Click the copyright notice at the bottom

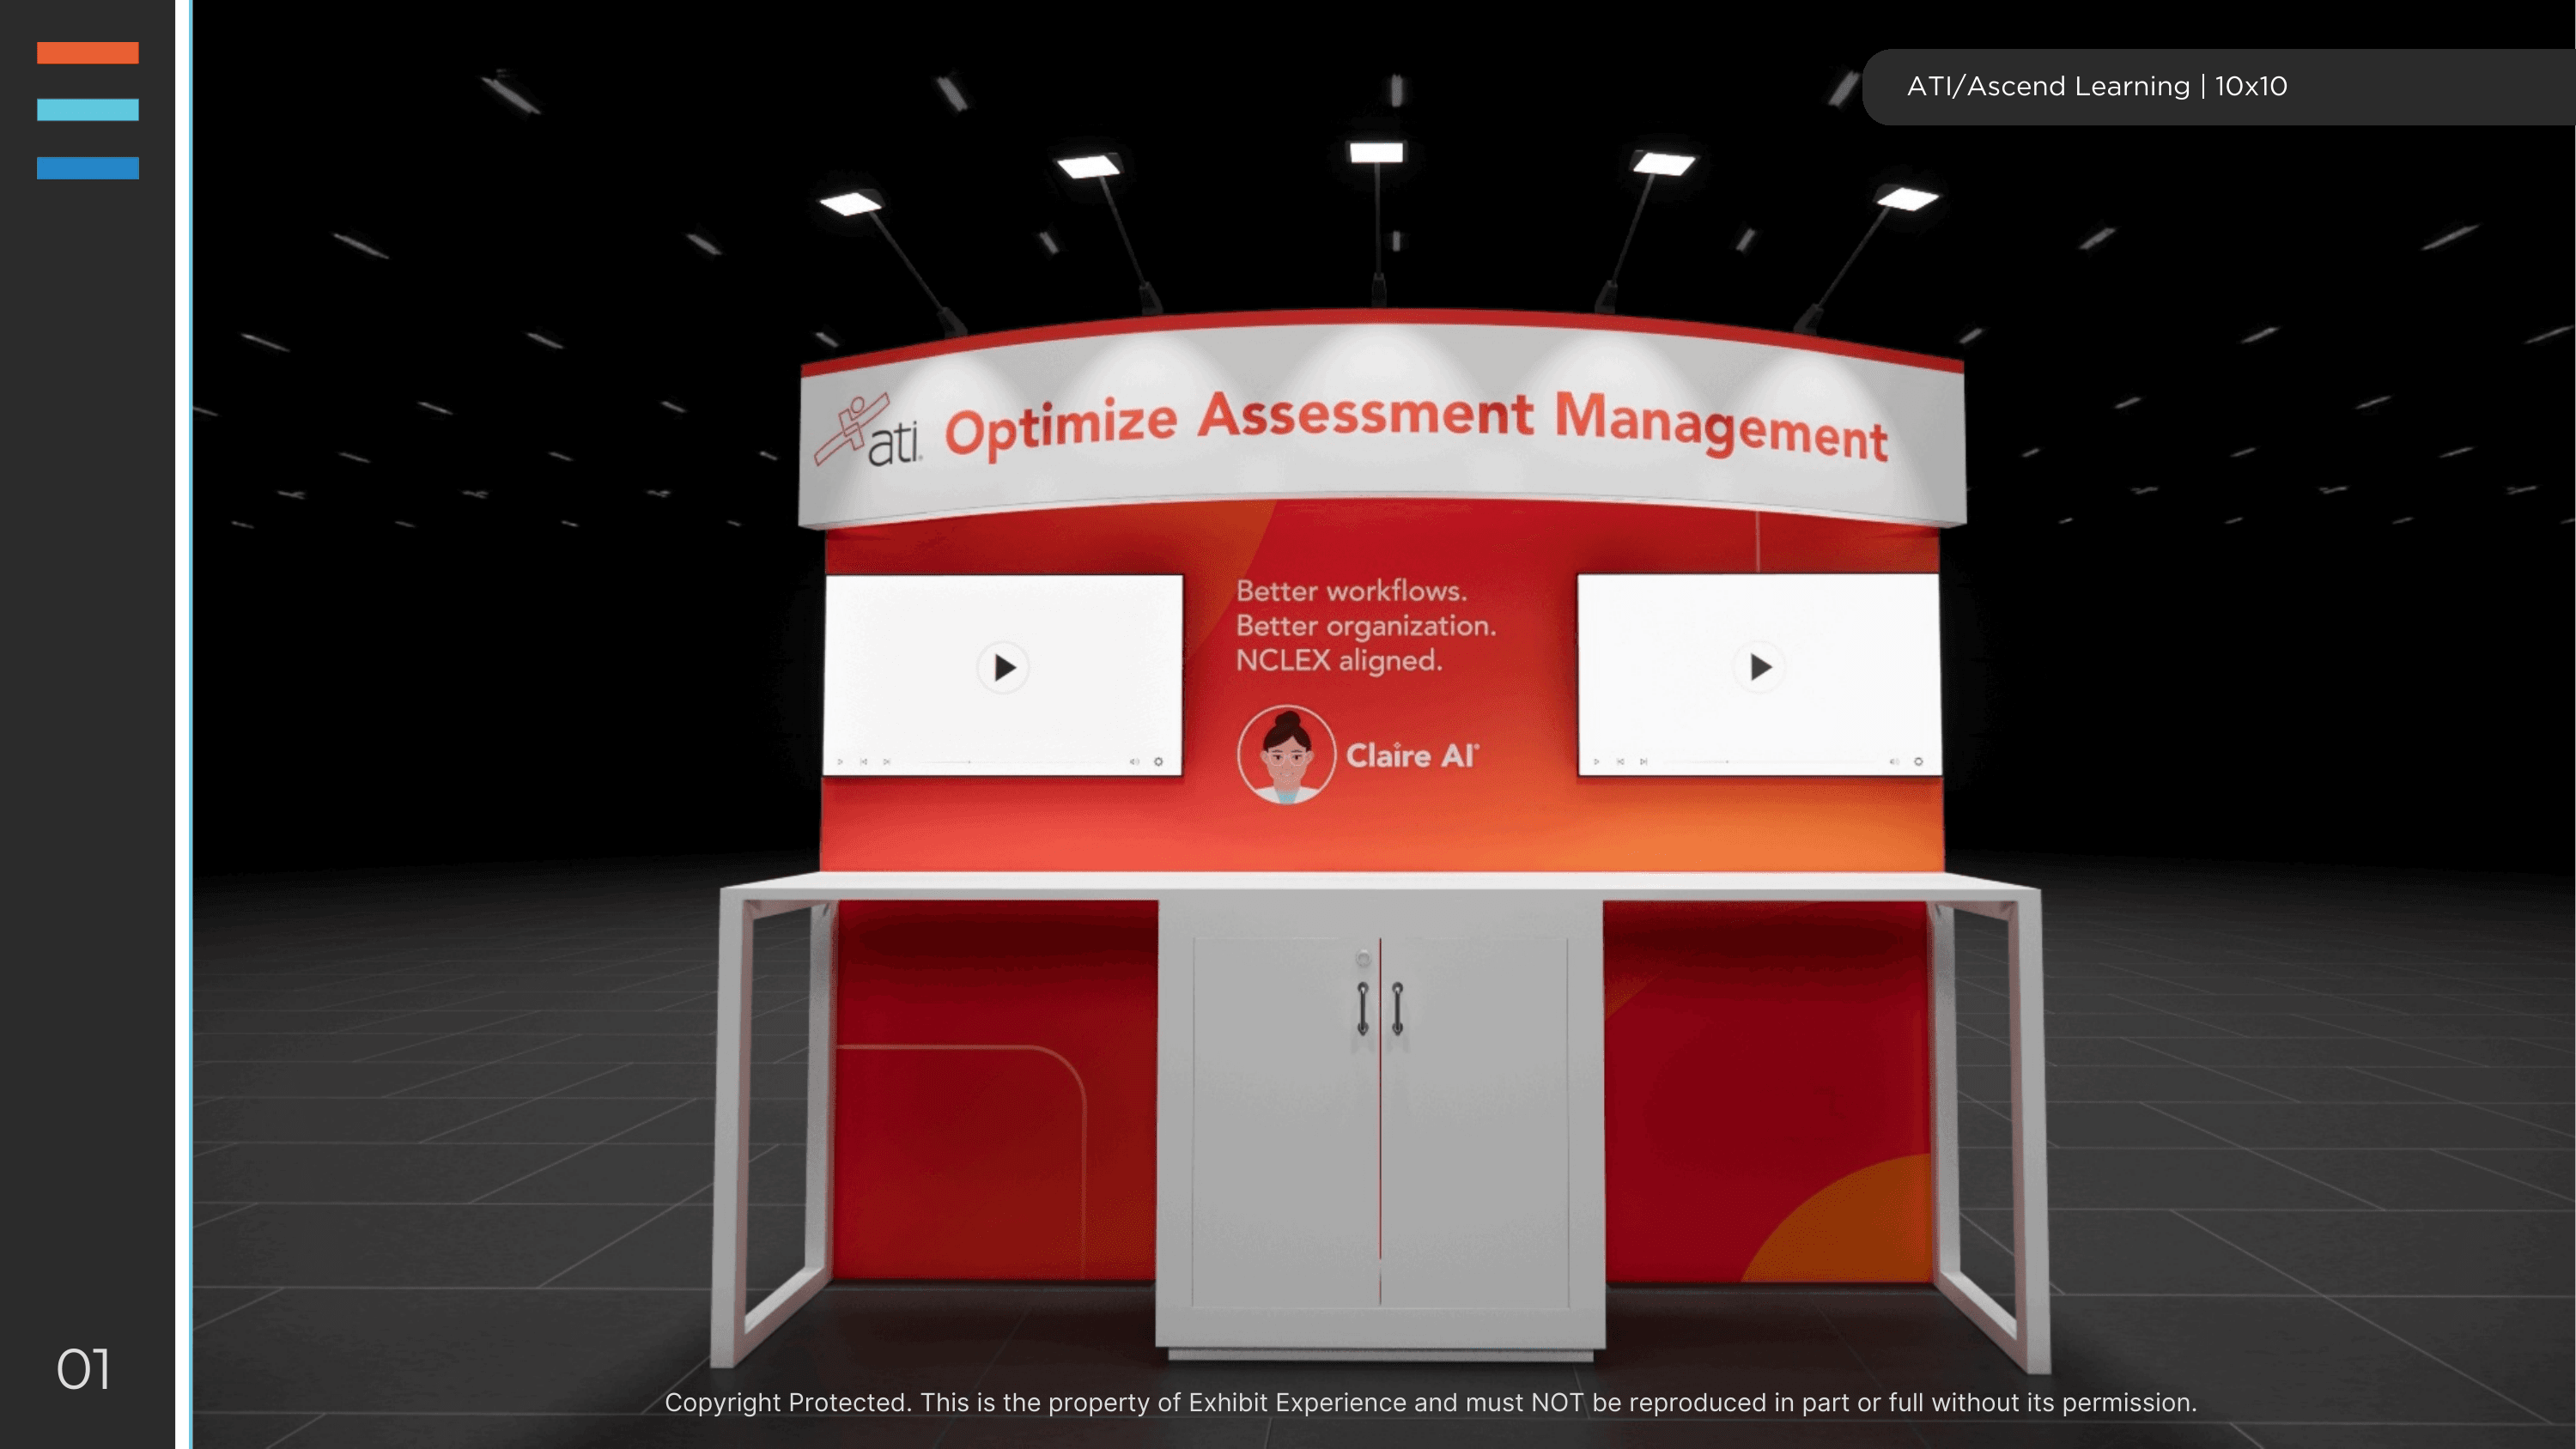click(1430, 1402)
